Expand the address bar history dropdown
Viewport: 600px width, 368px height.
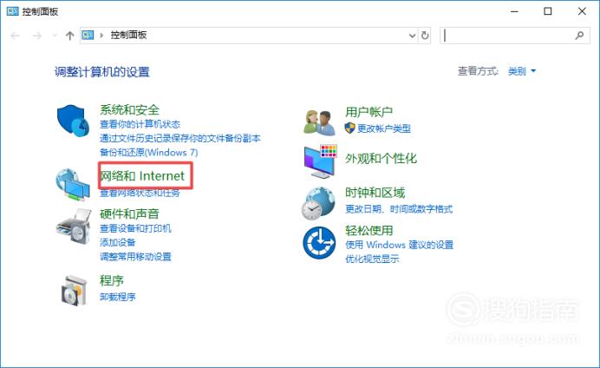412,36
